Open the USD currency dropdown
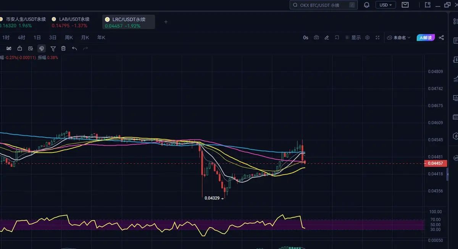This screenshot has width=458, height=249. [385, 5]
